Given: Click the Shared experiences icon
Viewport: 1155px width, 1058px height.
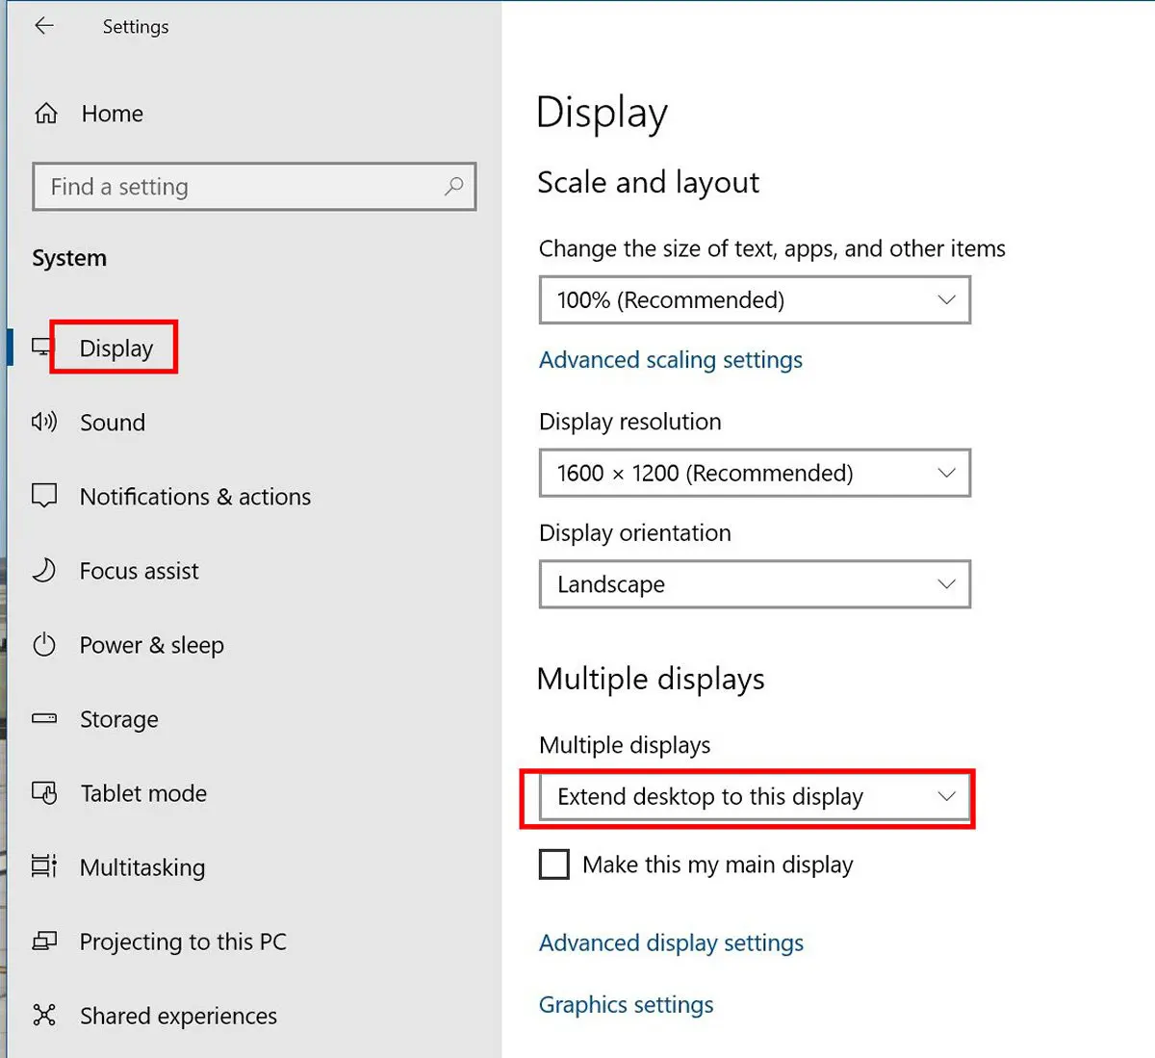Looking at the screenshot, I should click(44, 1015).
